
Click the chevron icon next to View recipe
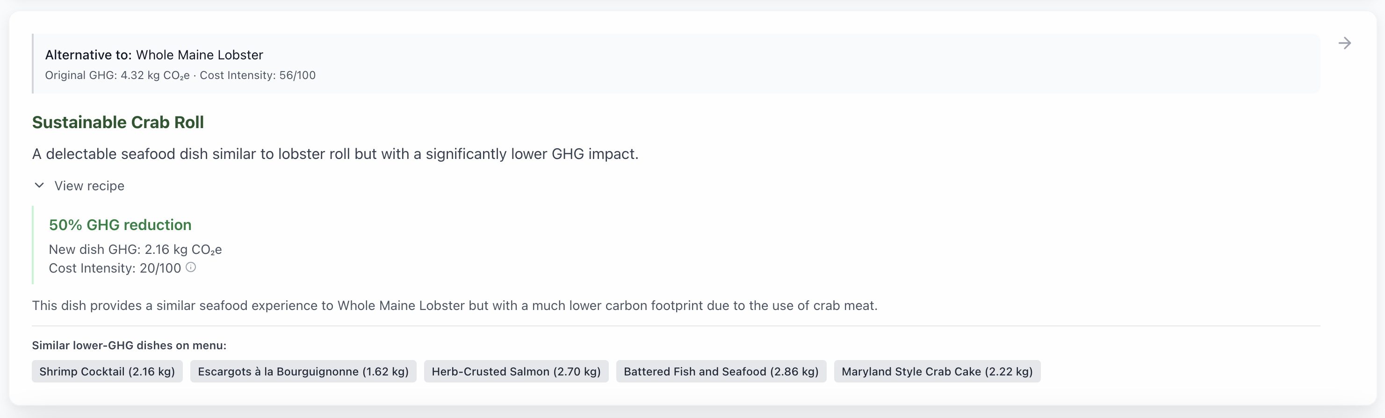[39, 185]
